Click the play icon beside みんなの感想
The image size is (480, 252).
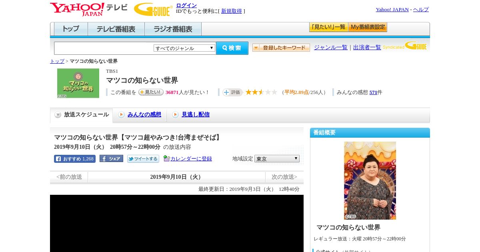click(121, 115)
